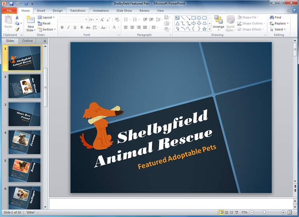299x217 pixels.
Task: Expand the Section dropdown menu
Action: coord(47,29)
